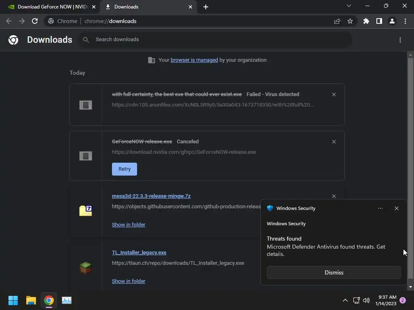Screen dimensions: 414x310
Task: Open the clock showing 9:37 AM
Action: pyautogui.click(x=386, y=300)
